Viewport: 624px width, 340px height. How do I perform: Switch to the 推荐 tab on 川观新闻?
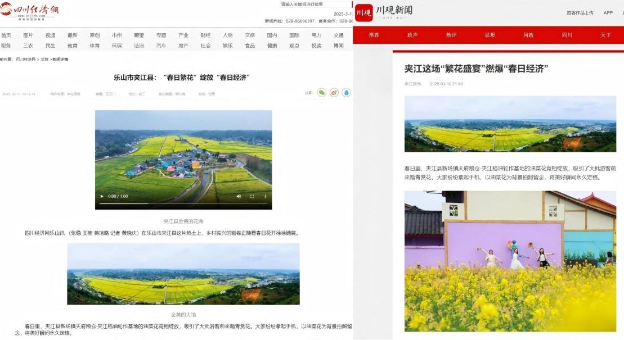tap(374, 35)
